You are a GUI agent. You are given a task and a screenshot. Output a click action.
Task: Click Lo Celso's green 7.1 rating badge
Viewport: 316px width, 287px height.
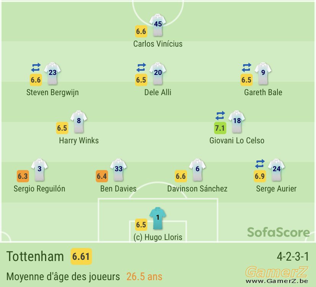point(220,128)
